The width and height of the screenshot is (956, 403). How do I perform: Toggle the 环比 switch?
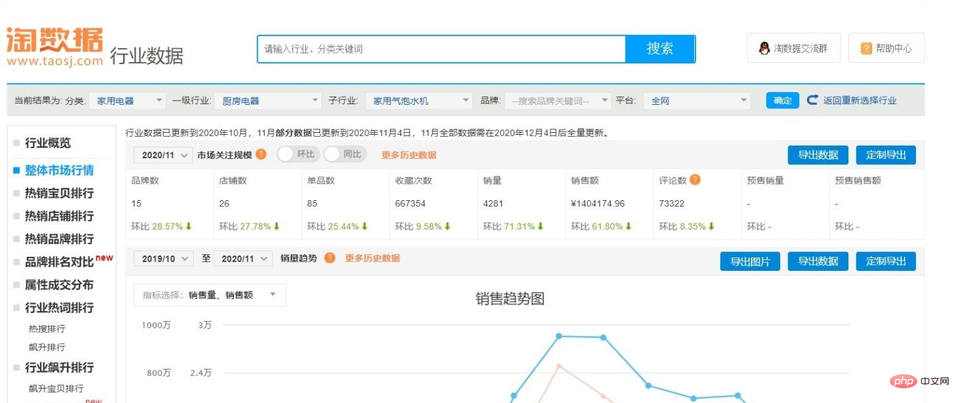(297, 154)
